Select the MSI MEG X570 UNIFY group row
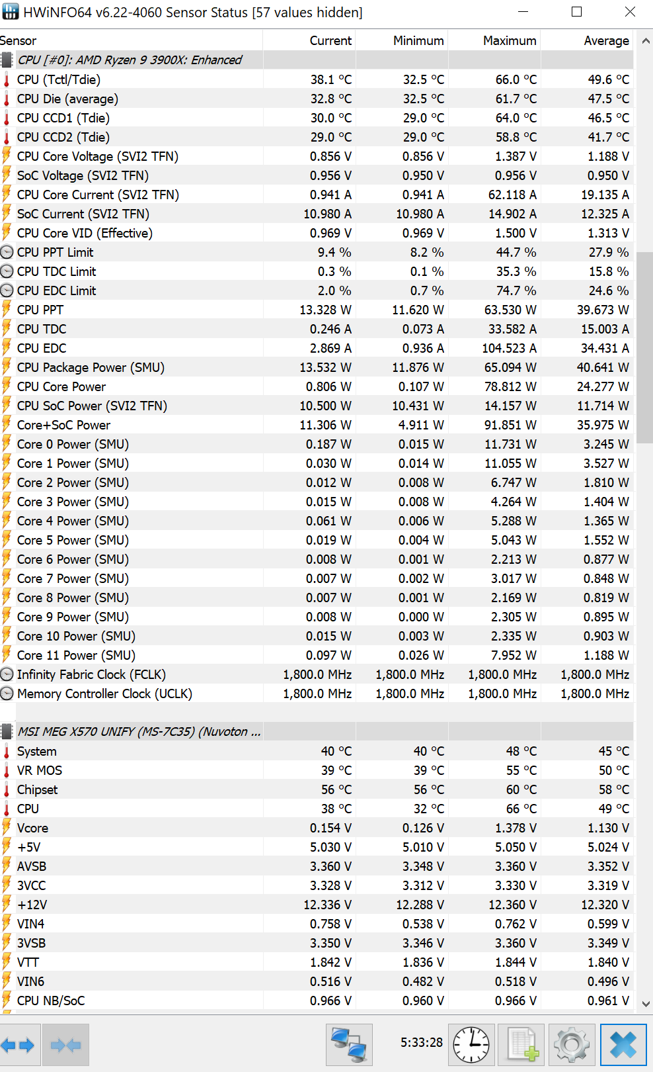653x1072 pixels. point(317,732)
